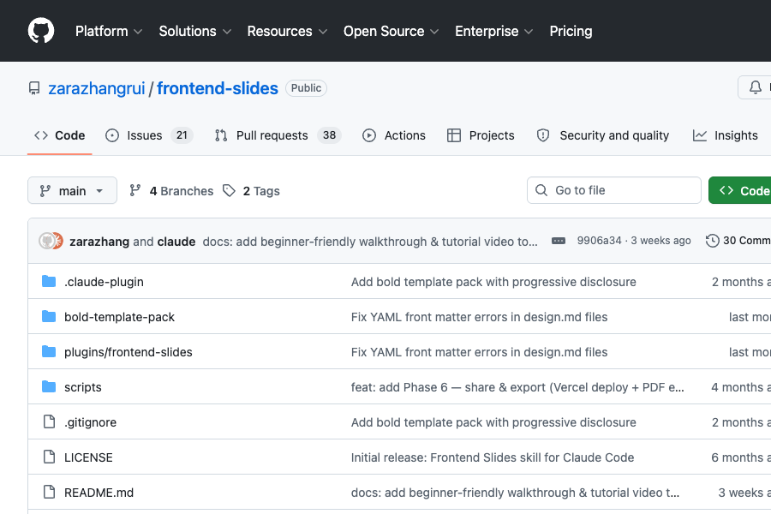Open the scripts folder
771x514 pixels.
click(x=82, y=387)
